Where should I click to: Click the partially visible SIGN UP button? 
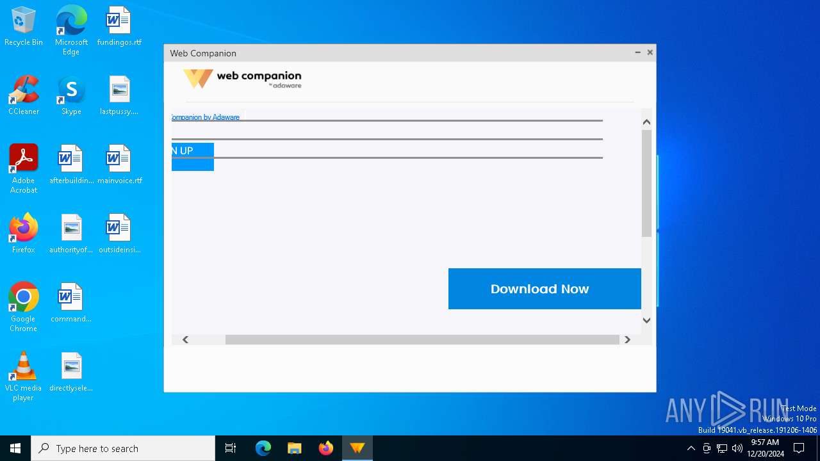pyautogui.click(x=192, y=157)
